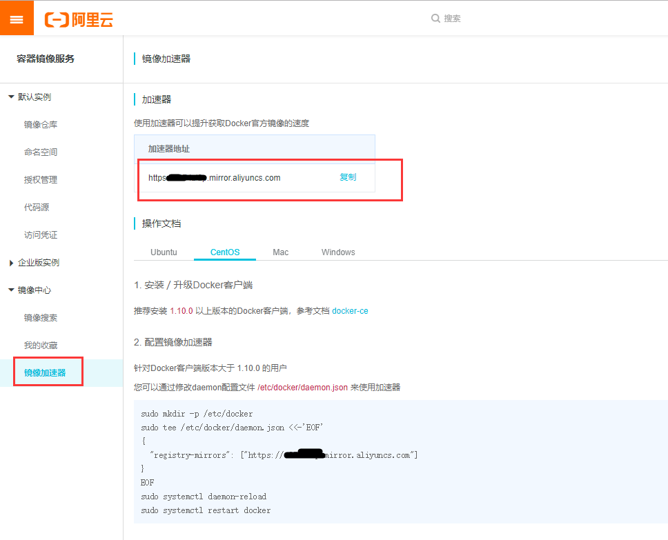Screen dimensions: 668x540
Task: Click the '1. 安装 / 升级Docker客户端' heading
Action: pos(193,286)
